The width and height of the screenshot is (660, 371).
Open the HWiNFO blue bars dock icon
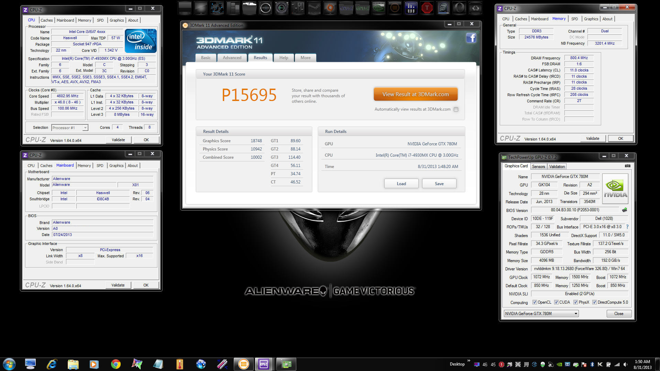[x=411, y=8]
